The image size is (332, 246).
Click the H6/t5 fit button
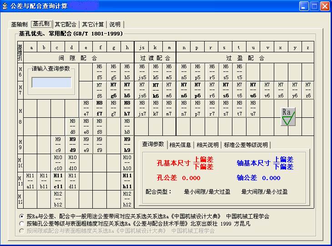coord(240,72)
